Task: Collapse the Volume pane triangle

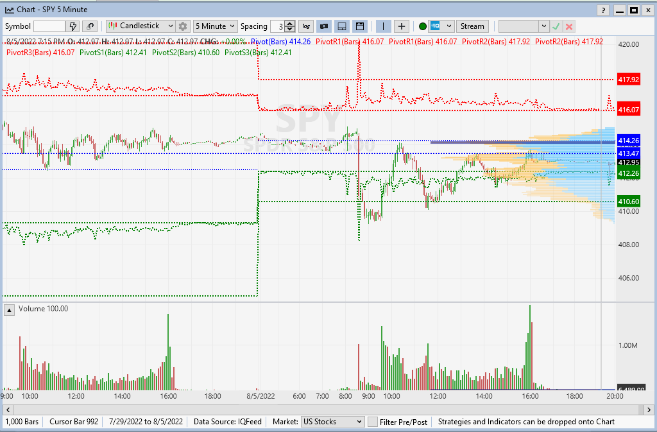Action: point(9,309)
